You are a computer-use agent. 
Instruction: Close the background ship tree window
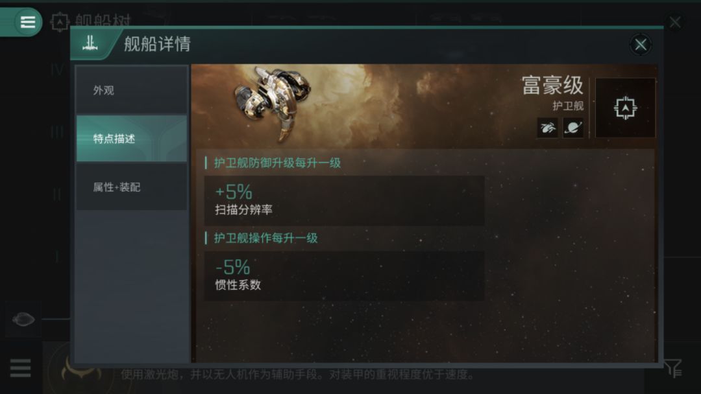(675, 22)
